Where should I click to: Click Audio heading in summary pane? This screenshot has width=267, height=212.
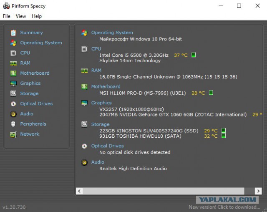coord(98,162)
